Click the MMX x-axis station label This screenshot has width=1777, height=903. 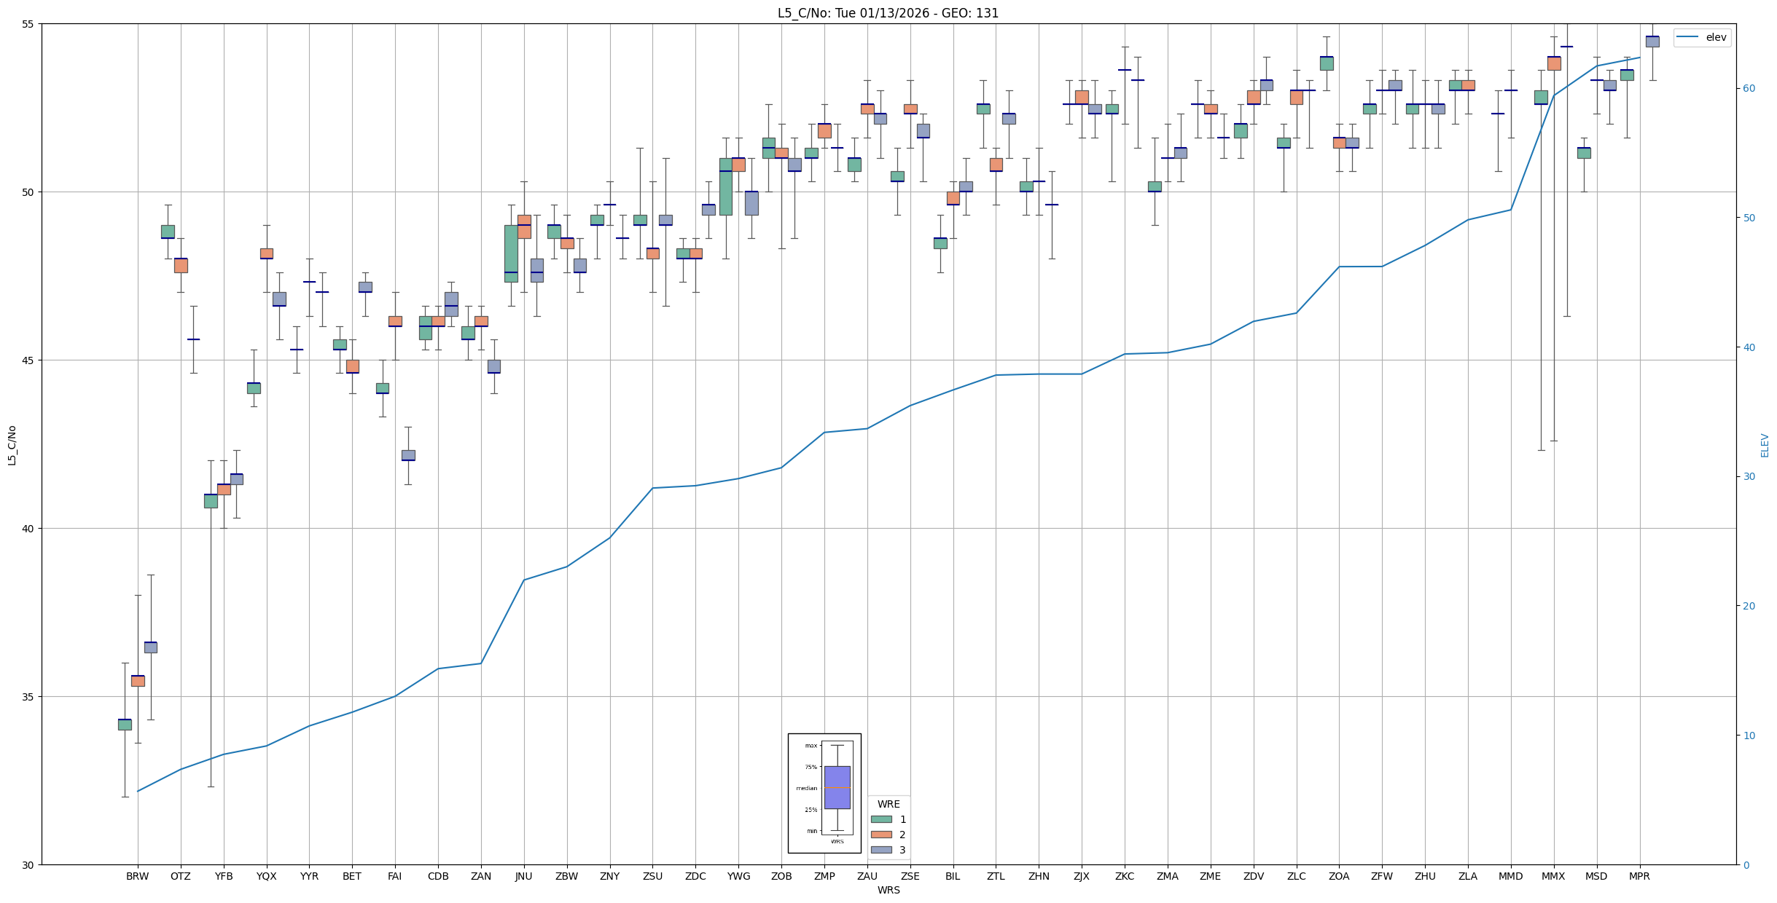pyautogui.click(x=1553, y=876)
